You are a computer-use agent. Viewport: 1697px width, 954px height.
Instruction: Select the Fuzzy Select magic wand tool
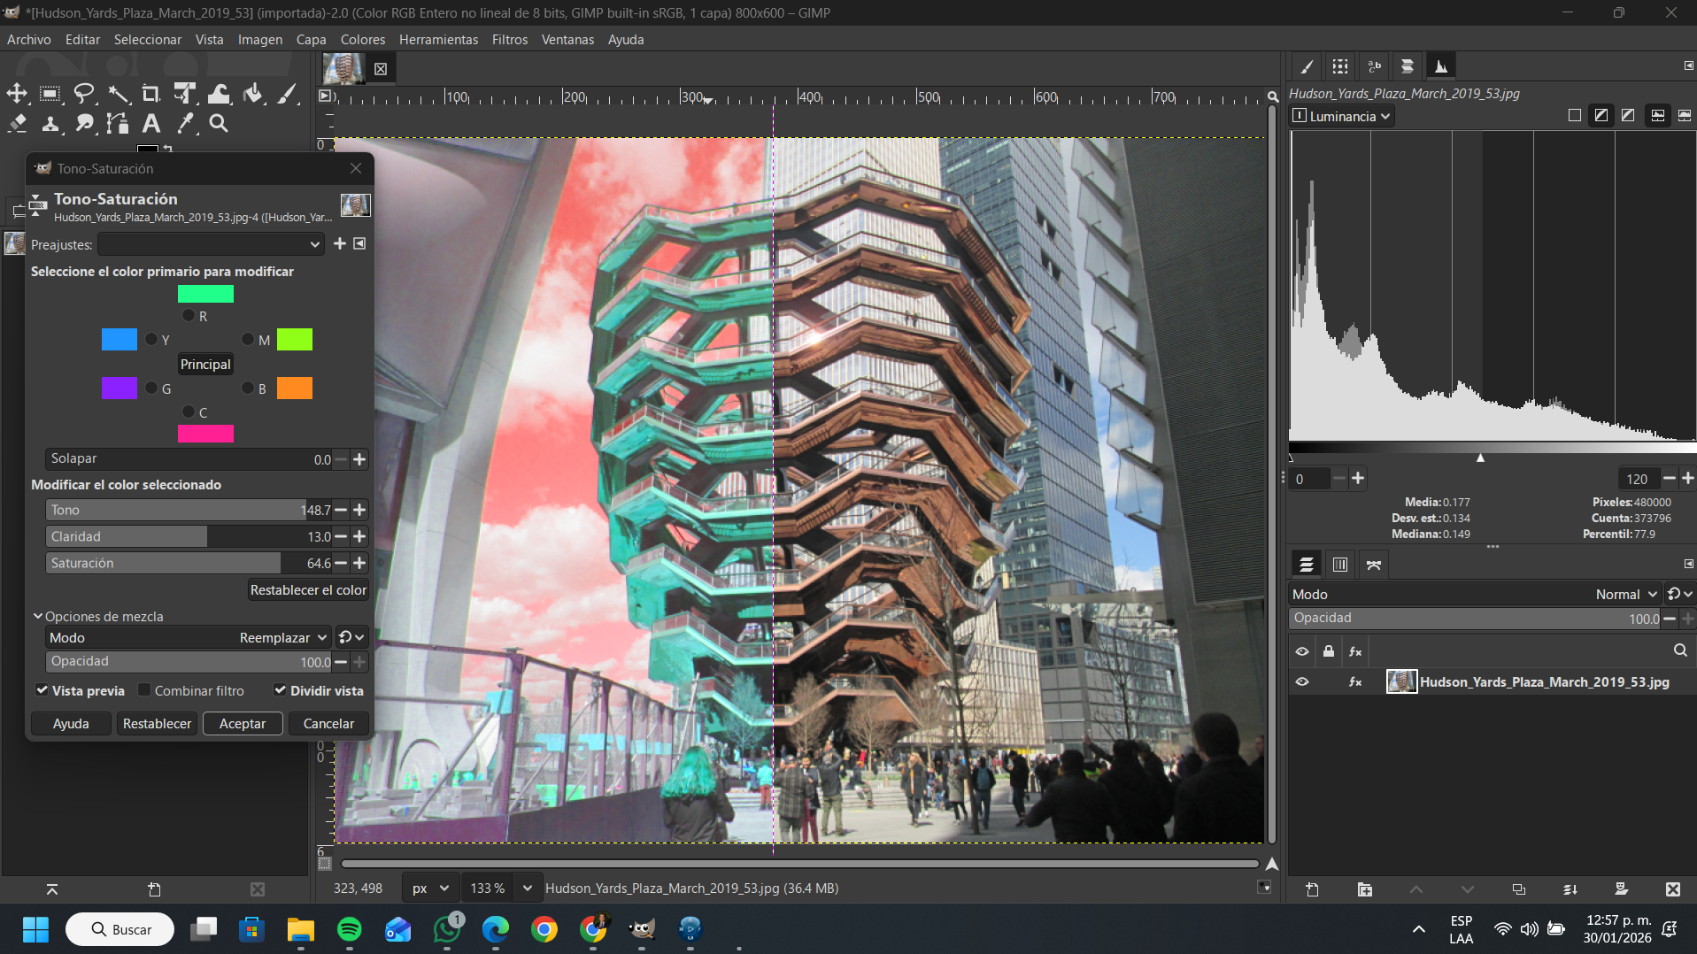pyautogui.click(x=118, y=94)
